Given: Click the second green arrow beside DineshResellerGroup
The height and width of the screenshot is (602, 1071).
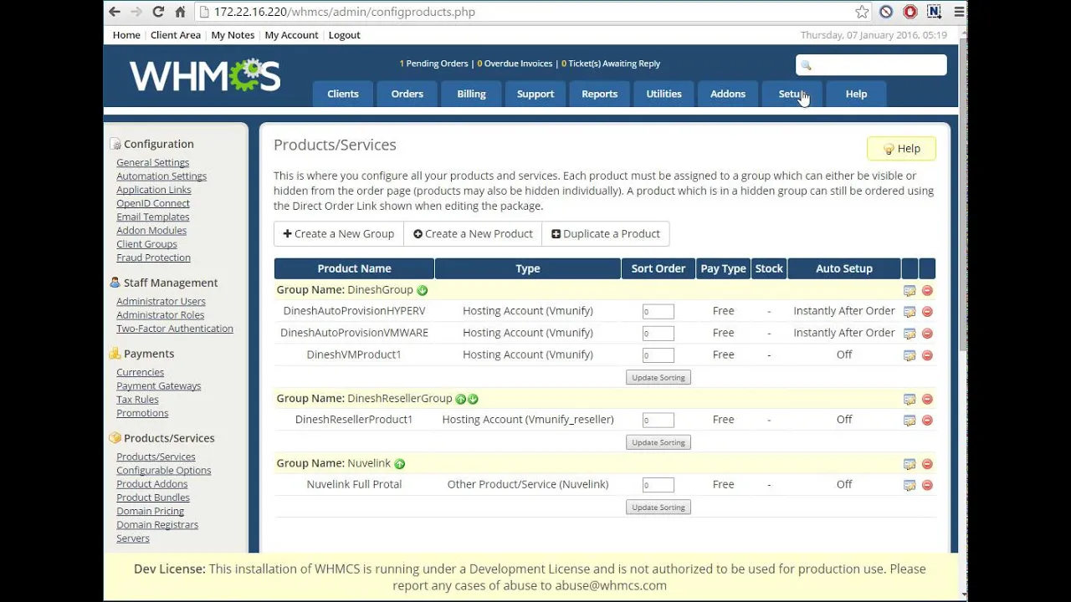Looking at the screenshot, I should [x=473, y=399].
